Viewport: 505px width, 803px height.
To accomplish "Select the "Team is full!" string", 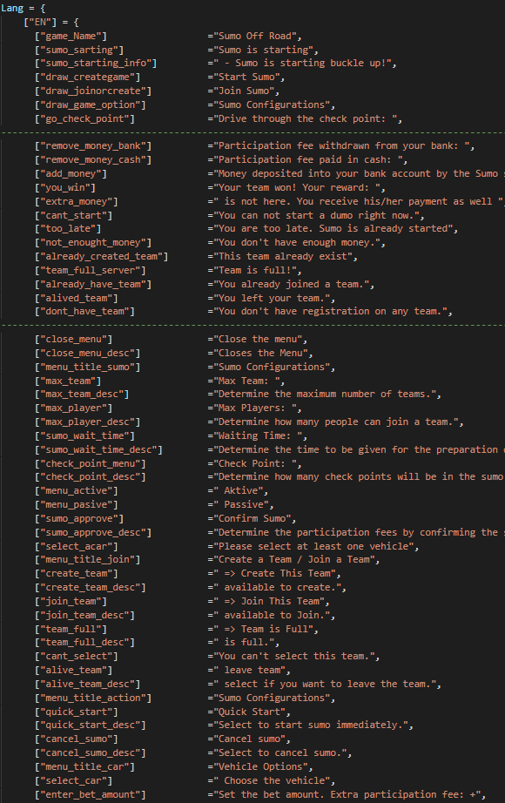I will click(x=257, y=270).
